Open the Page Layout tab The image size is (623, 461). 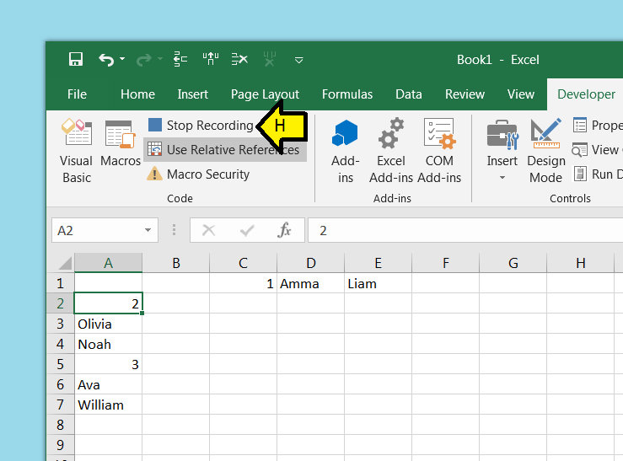tap(265, 94)
